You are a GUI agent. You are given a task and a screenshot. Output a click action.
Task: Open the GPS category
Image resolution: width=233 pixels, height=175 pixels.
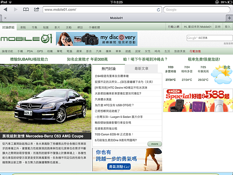click(x=40, y=51)
